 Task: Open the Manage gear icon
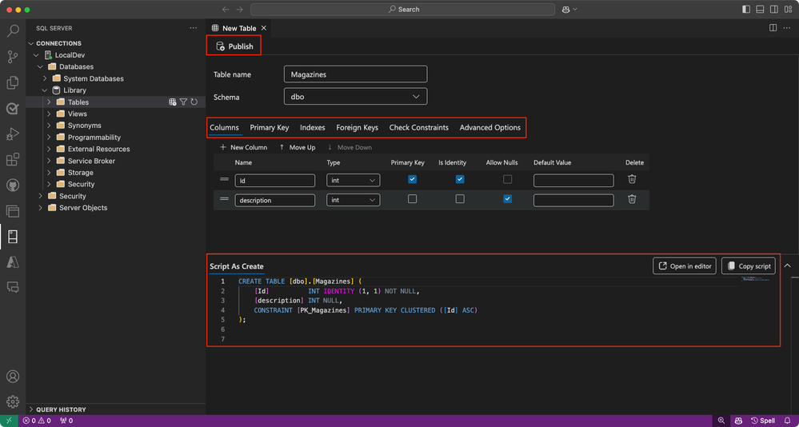[x=13, y=401]
